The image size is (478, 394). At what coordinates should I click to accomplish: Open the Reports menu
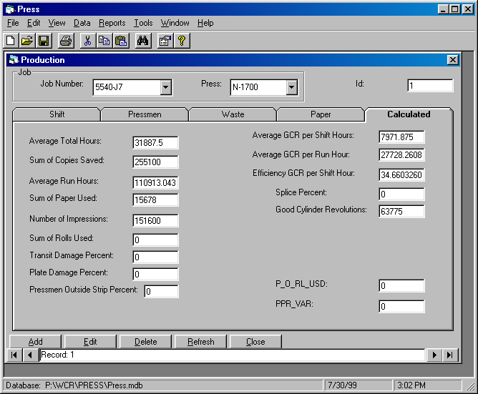[x=112, y=23]
